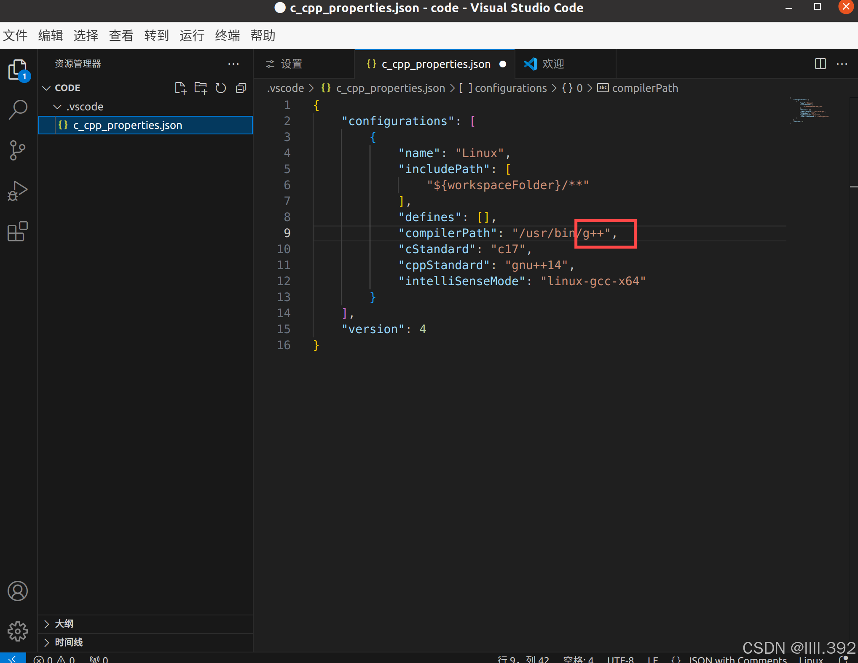Click configurations in the breadcrumb

pos(510,88)
